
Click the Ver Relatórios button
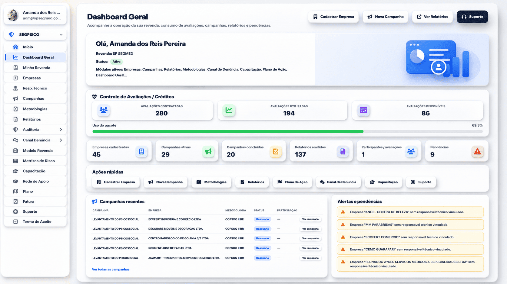(432, 17)
